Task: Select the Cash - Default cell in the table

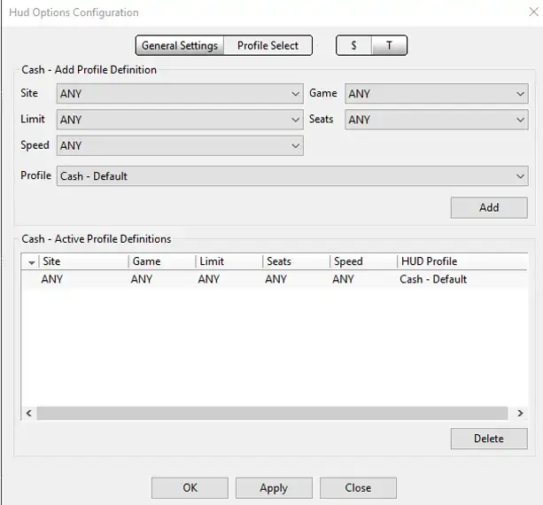Action: (x=433, y=279)
